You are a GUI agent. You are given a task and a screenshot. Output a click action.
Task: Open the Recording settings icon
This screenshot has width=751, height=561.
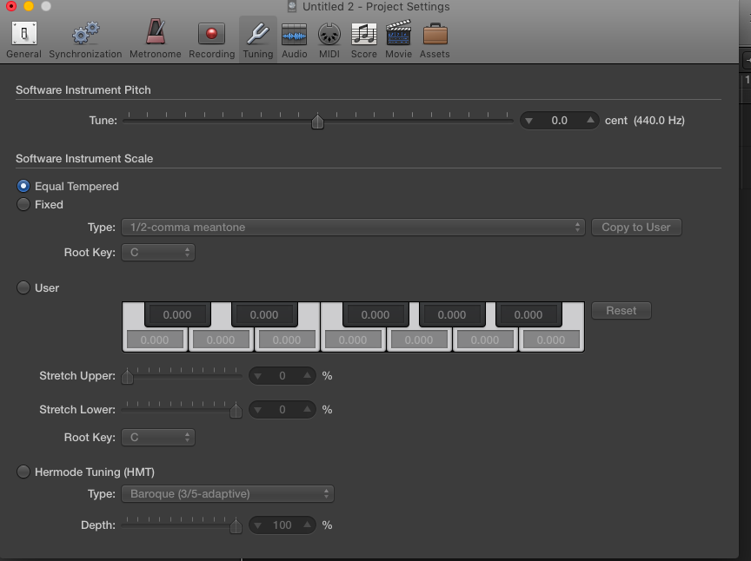click(x=211, y=40)
